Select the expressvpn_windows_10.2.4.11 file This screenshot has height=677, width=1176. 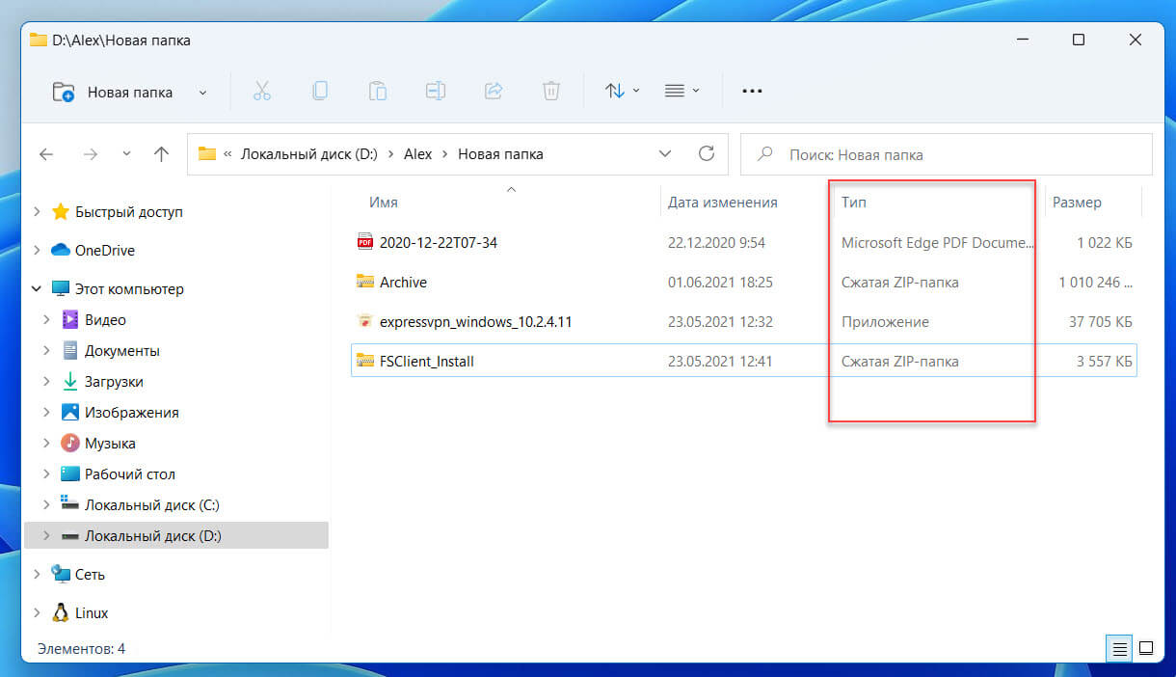click(x=476, y=321)
